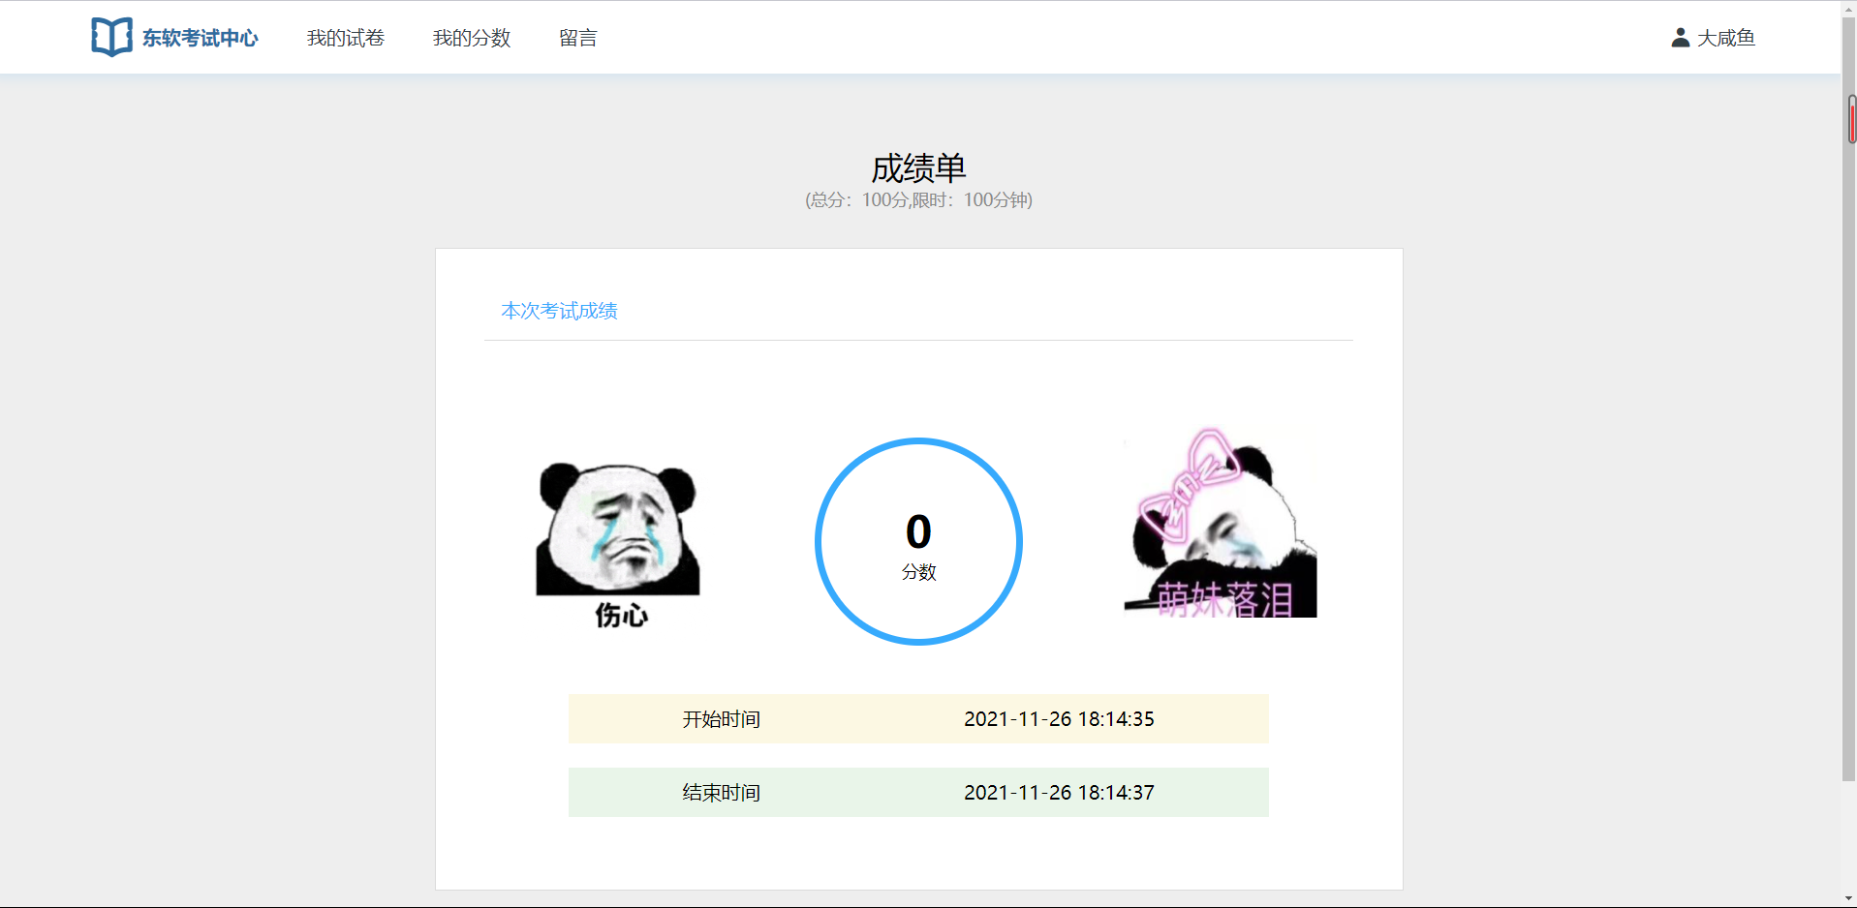Click the 开始时间 label
The image size is (1857, 908).
pos(722,719)
